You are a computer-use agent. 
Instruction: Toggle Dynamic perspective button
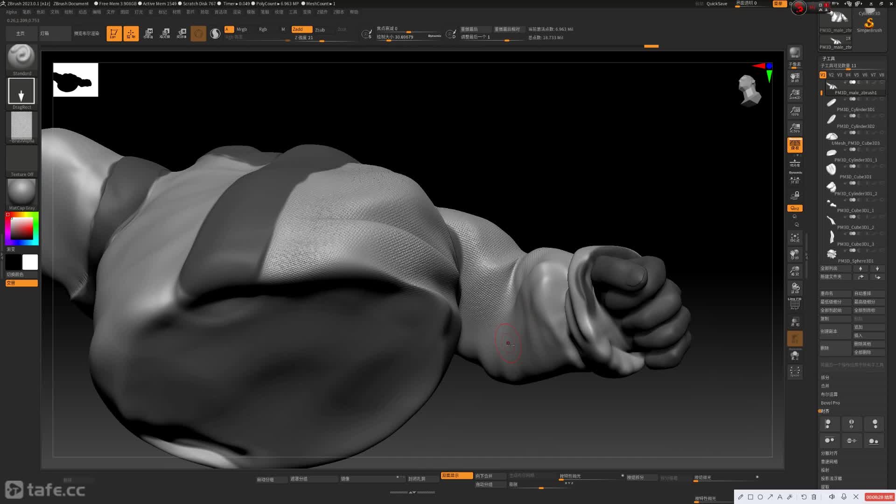(795, 145)
